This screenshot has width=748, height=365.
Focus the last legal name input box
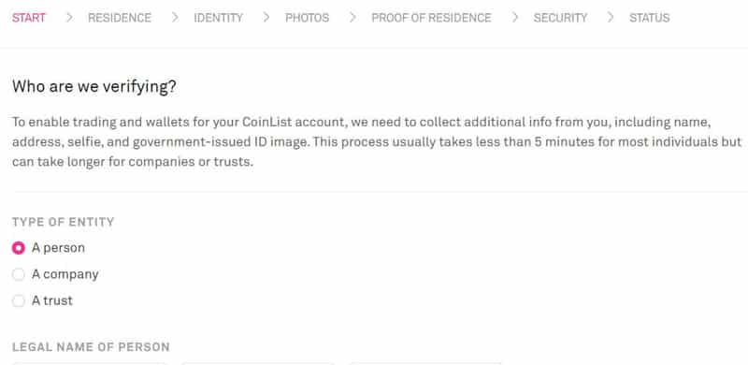pyautogui.click(x=425, y=363)
